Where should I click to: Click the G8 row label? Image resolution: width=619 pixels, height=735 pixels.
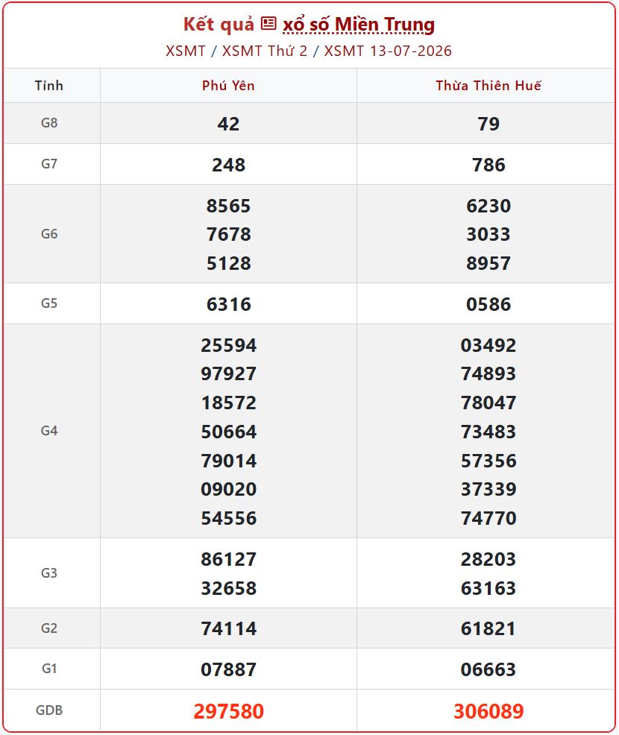(49, 123)
